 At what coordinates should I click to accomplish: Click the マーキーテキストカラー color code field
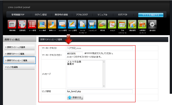coord(75,54)
